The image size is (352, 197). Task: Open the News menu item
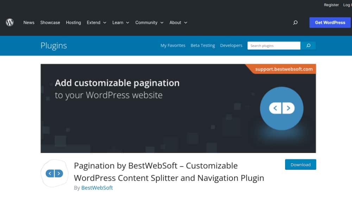click(29, 23)
